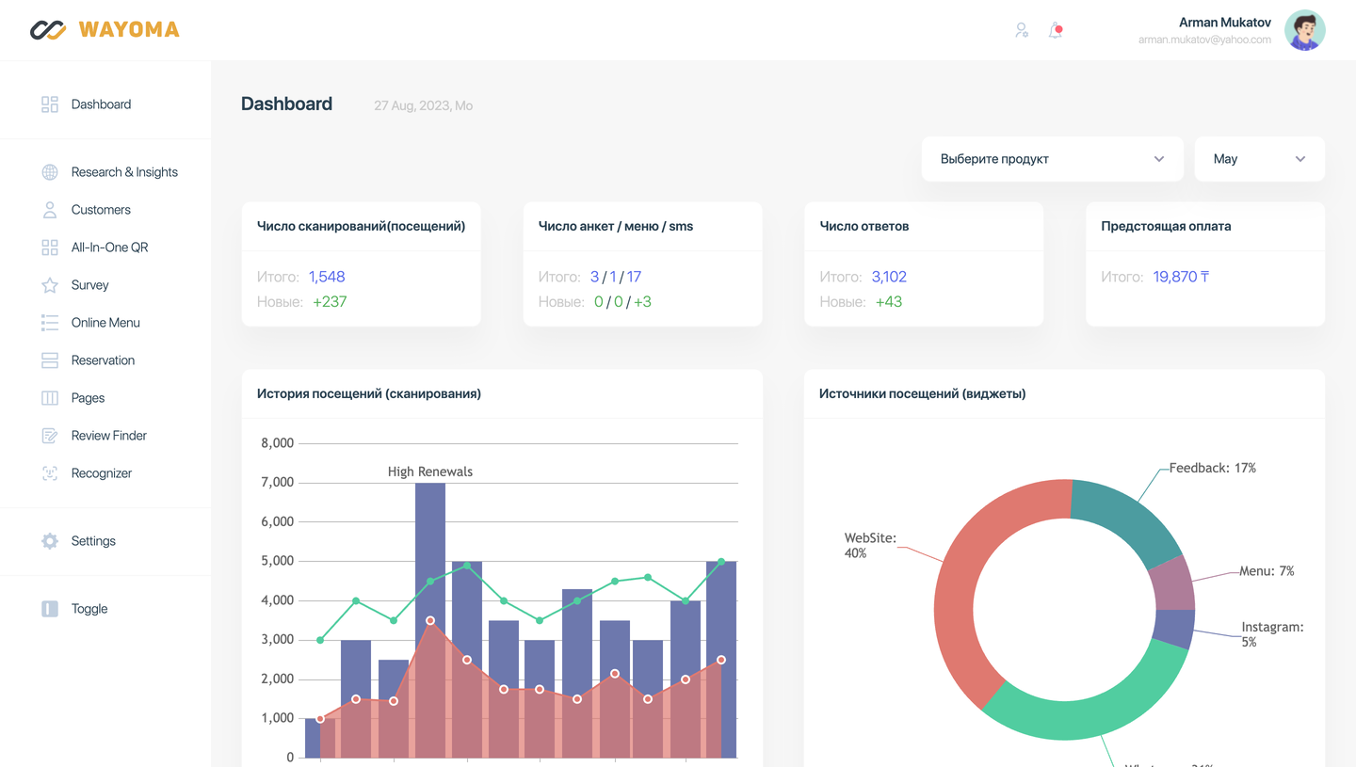
Task: Click the 'Menu: 7%' chart label
Action: click(x=1267, y=571)
